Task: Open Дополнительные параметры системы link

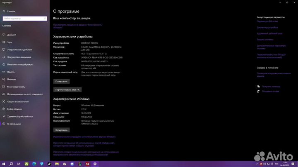Action: [x=272, y=47]
